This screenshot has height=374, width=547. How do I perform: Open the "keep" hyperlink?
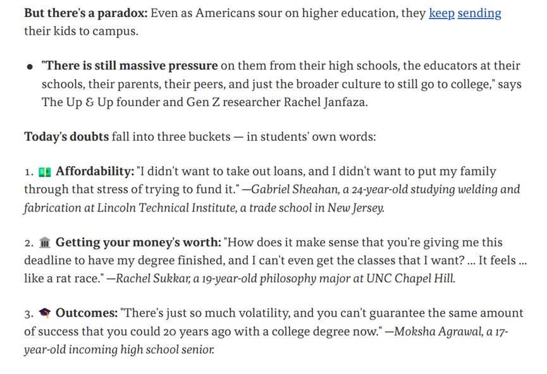441,13
